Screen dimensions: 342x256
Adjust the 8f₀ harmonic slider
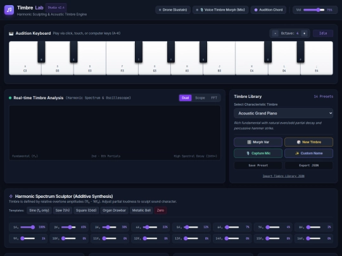[313, 228]
